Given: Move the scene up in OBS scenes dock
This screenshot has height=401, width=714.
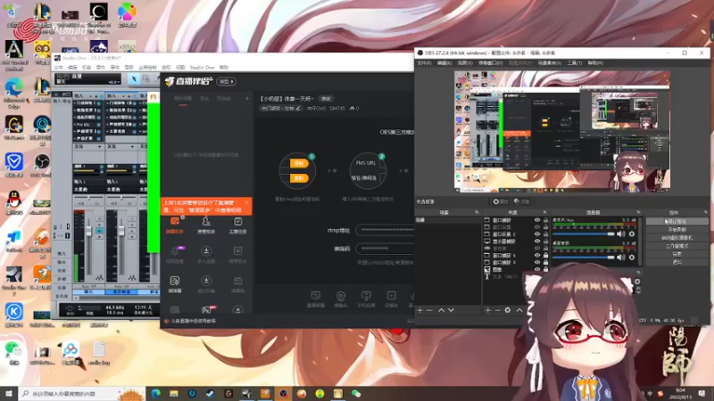Looking at the screenshot, I should (441, 310).
